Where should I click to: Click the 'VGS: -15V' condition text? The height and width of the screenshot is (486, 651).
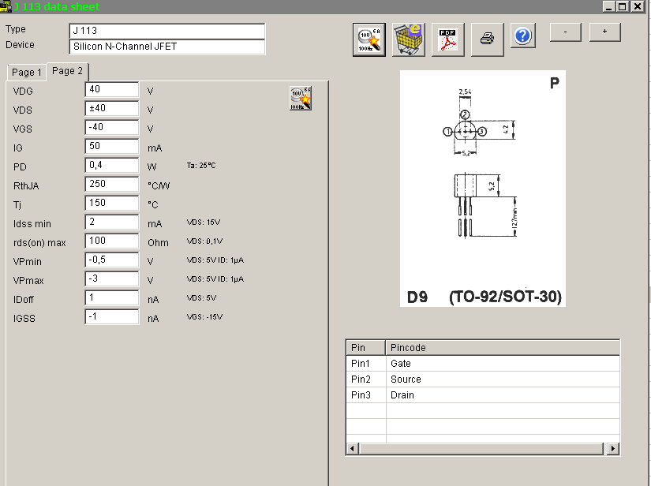(x=204, y=317)
